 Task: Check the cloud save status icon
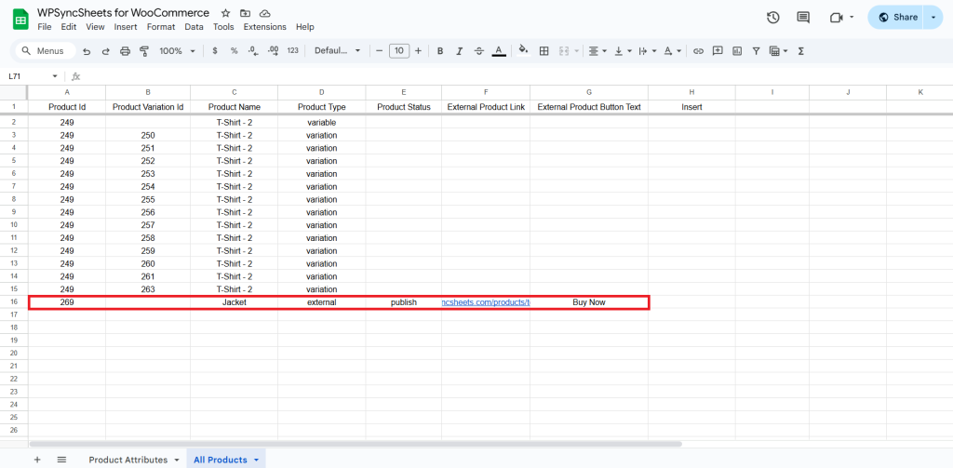tap(264, 13)
